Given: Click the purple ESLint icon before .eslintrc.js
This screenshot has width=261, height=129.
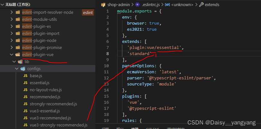Looking at the screenshot, I should tap(137, 5).
